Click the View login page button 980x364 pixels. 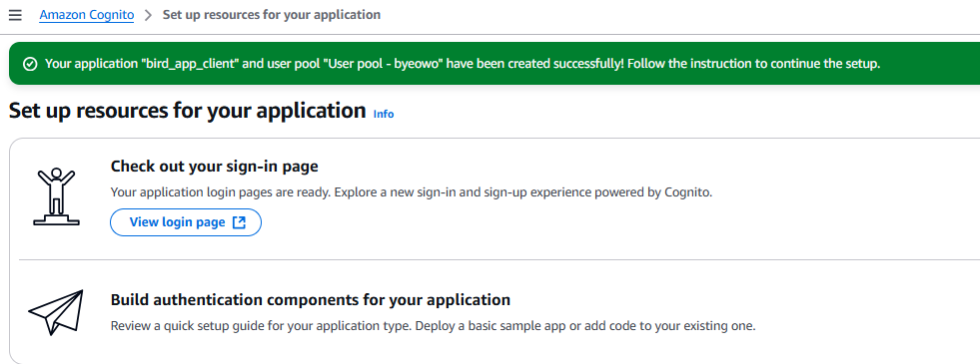(x=186, y=222)
